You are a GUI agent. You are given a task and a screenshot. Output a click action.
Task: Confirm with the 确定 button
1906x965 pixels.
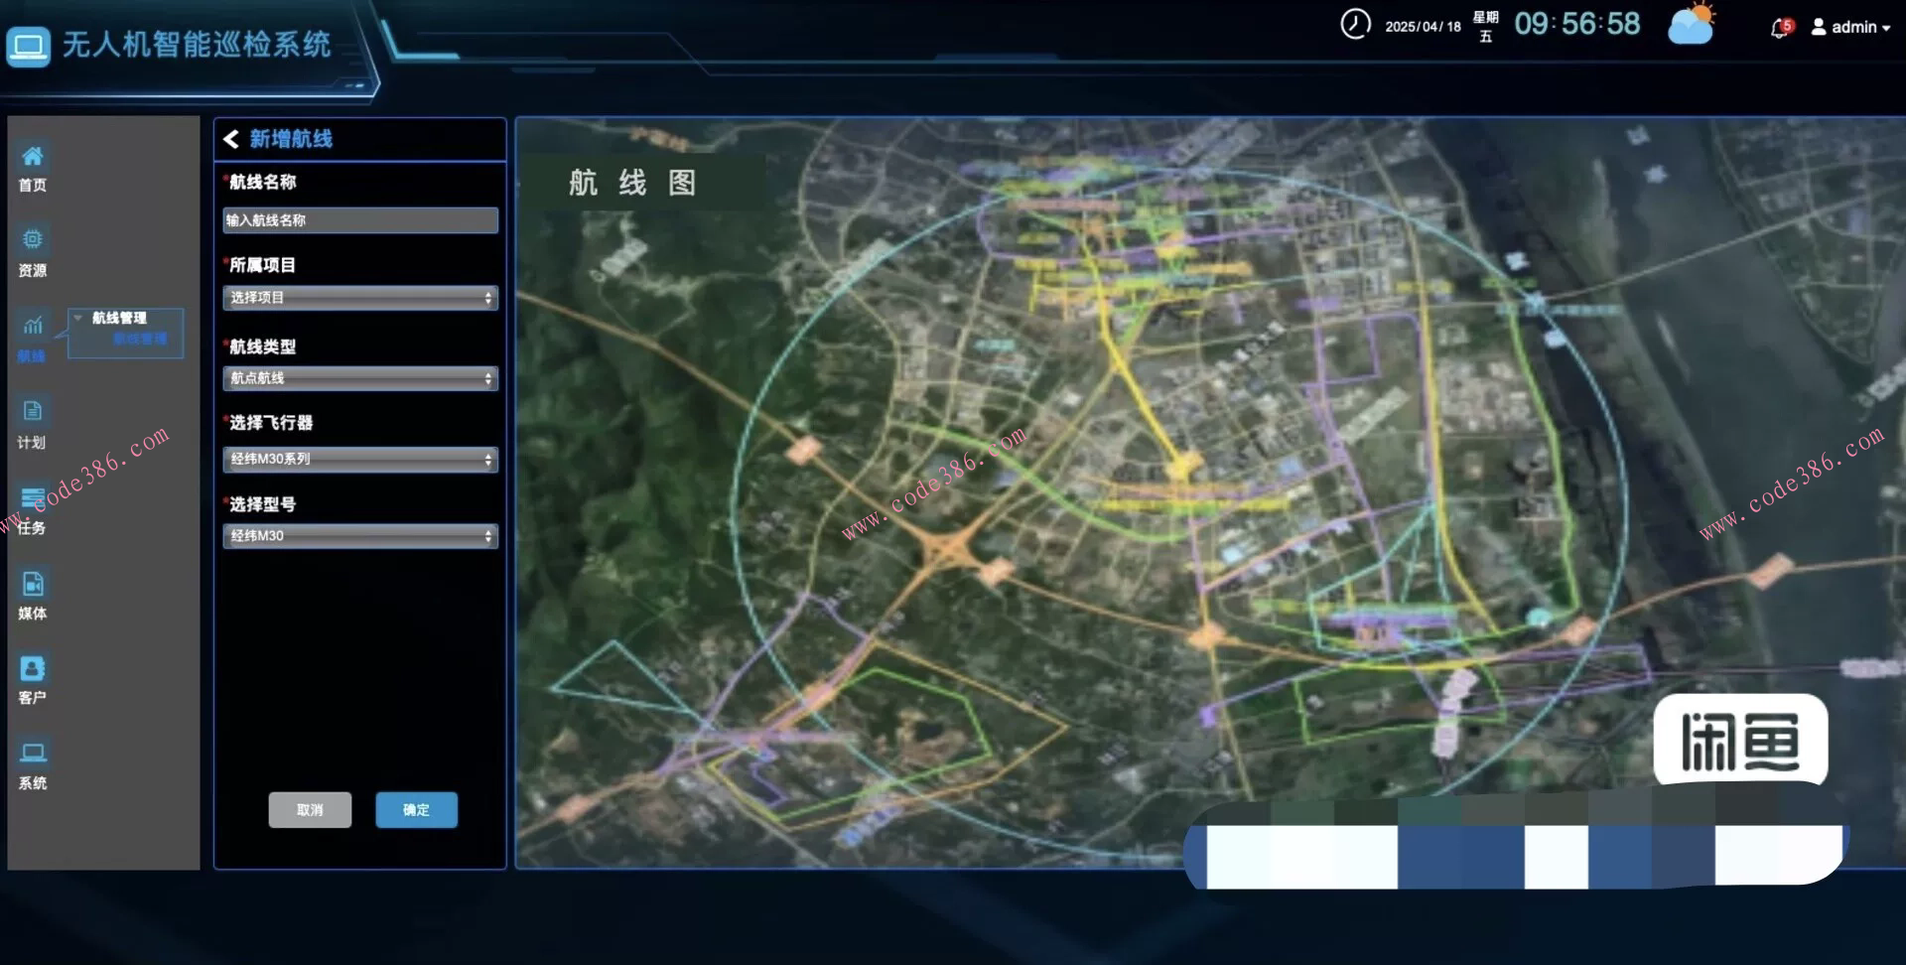click(417, 810)
